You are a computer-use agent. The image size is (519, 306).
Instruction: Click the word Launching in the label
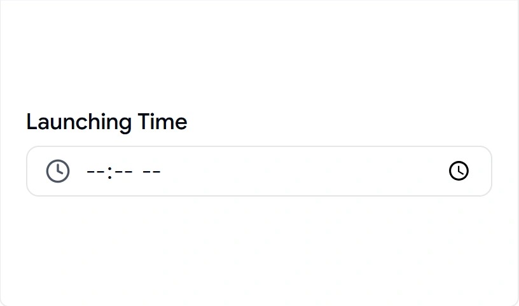pos(79,122)
